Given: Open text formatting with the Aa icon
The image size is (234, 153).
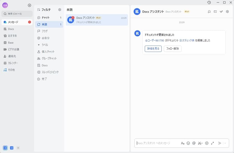Looking at the screenshot, I should click(183, 143).
